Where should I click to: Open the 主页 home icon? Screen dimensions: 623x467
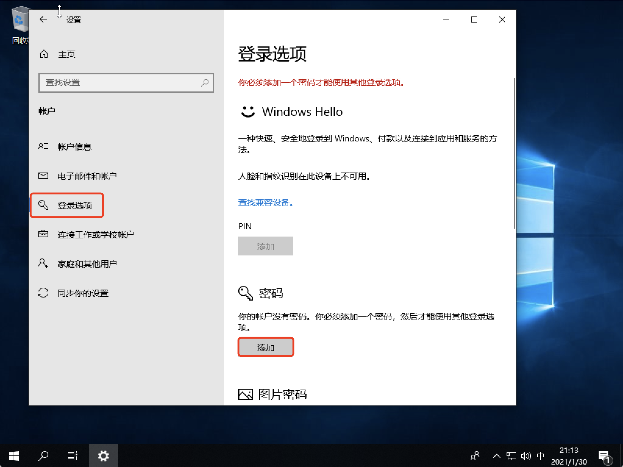coord(44,54)
